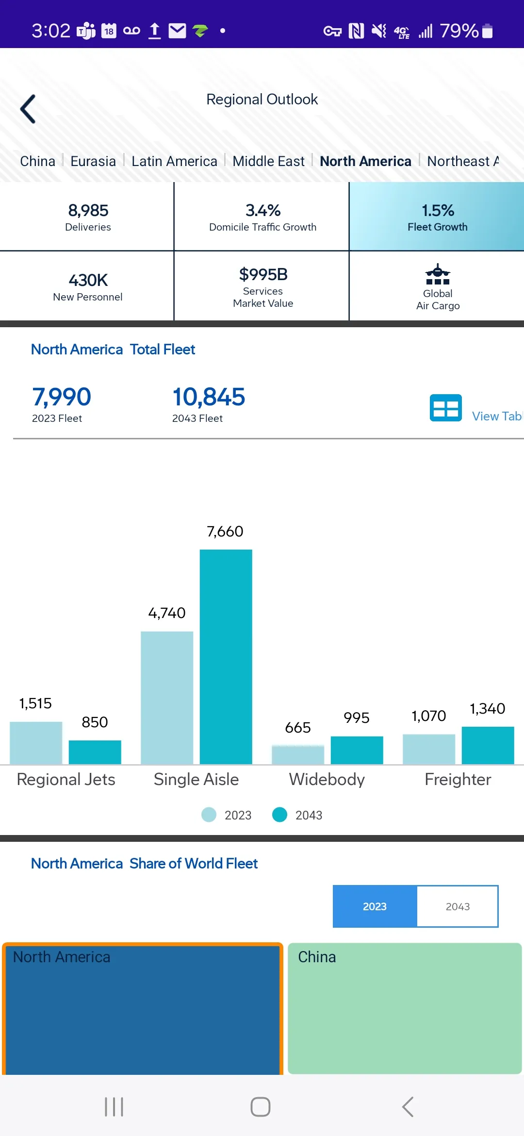
Task: Tap the back arrow beside Regional Outlook
Action: point(28,109)
